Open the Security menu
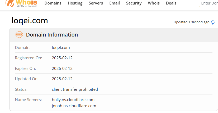Viewport: 218px width, 113px height. pyautogui.click(x=134, y=3)
